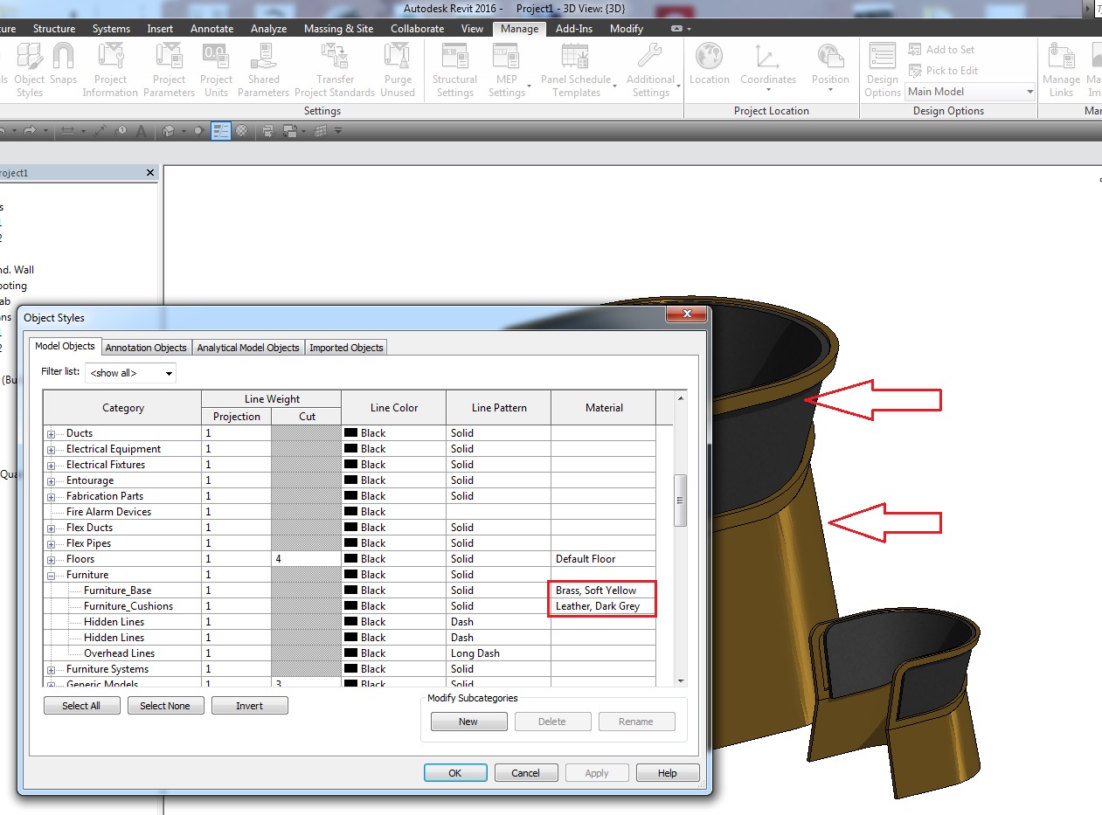Expand the Floors category
The height and width of the screenshot is (815, 1102).
pos(52,559)
